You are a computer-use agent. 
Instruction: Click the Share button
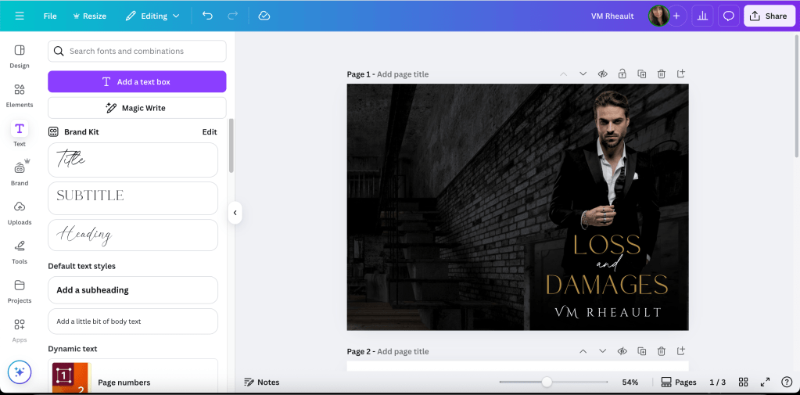(769, 16)
